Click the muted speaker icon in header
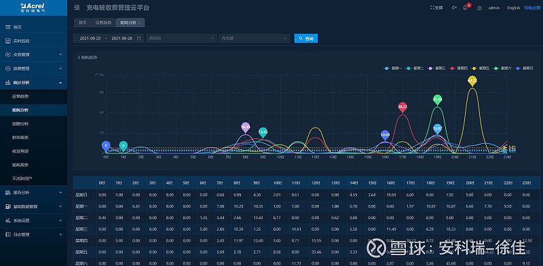543x266 pixels. coord(454,7)
